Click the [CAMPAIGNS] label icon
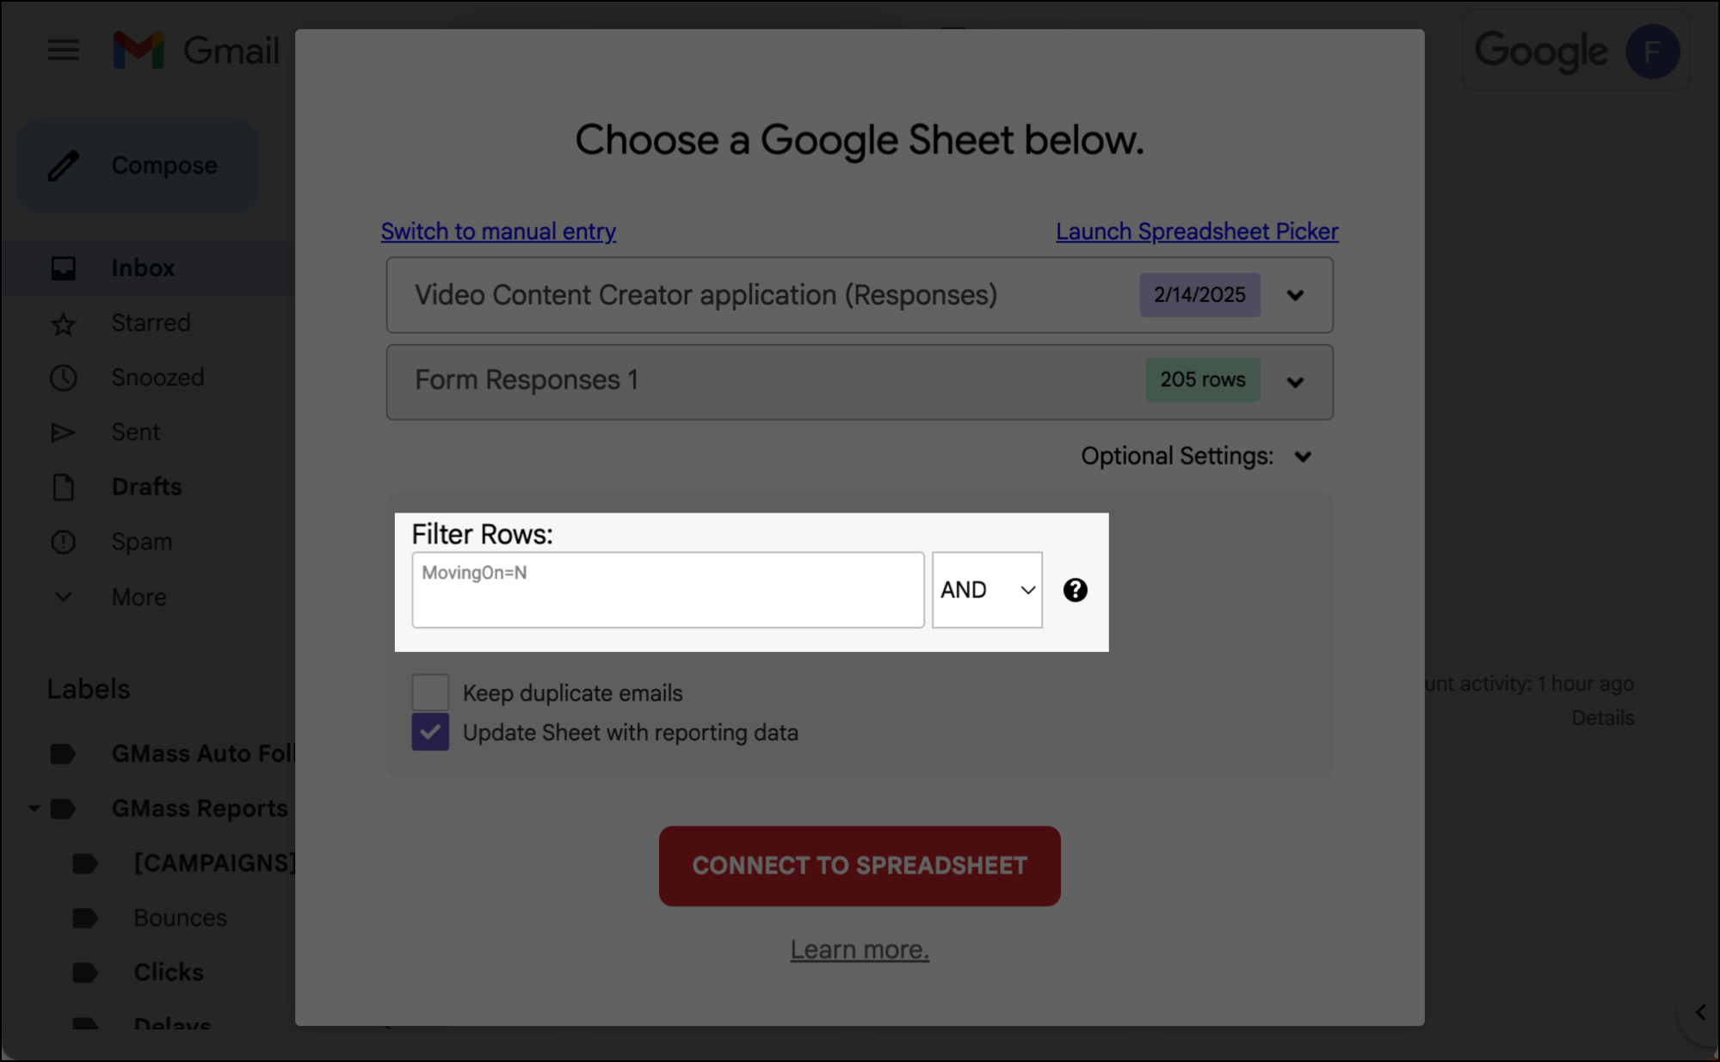 [x=84, y=863]
